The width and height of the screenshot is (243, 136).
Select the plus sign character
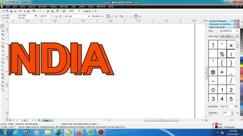[222, 72]
